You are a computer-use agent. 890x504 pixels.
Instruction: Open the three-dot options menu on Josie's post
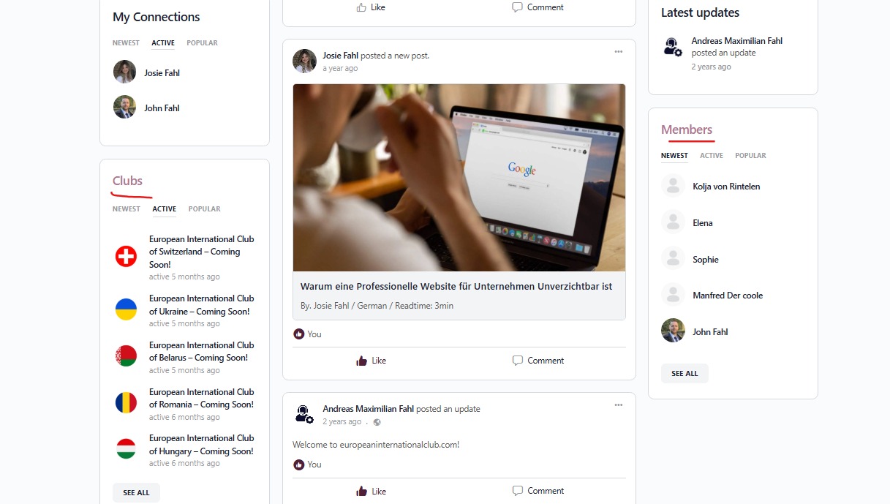[x=619, y=52]
